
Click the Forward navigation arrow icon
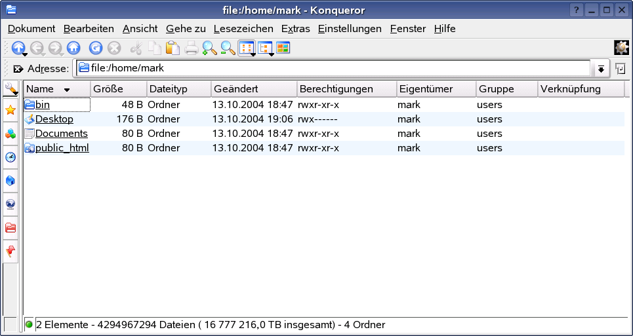click(55, 48)
